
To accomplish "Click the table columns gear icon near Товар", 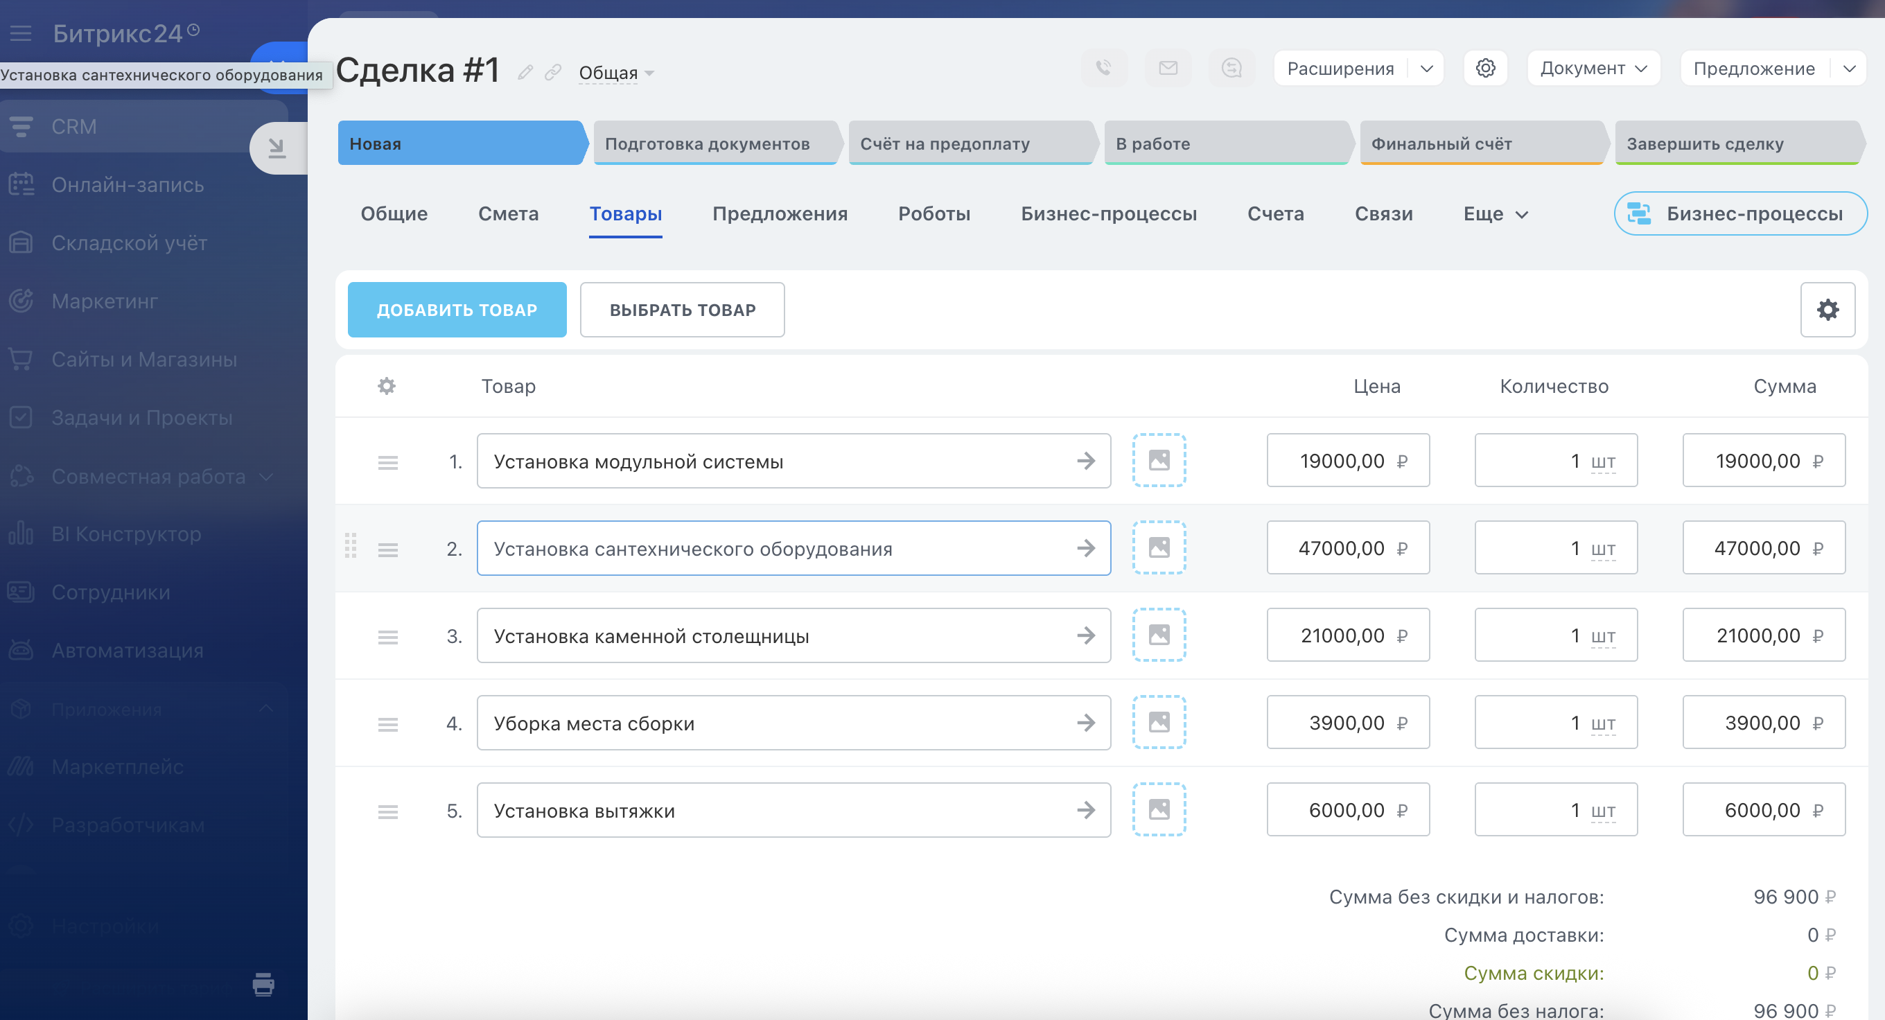I will pos(387,385).
